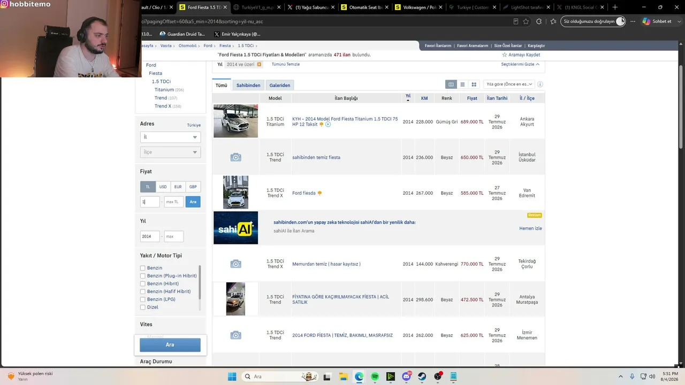Open Copilot 'Sohbet et' button
Viewport: 685px width, 385px height.
coord(657,21)
